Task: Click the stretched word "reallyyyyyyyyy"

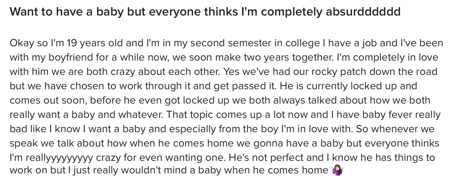Action: click(60, 157)
